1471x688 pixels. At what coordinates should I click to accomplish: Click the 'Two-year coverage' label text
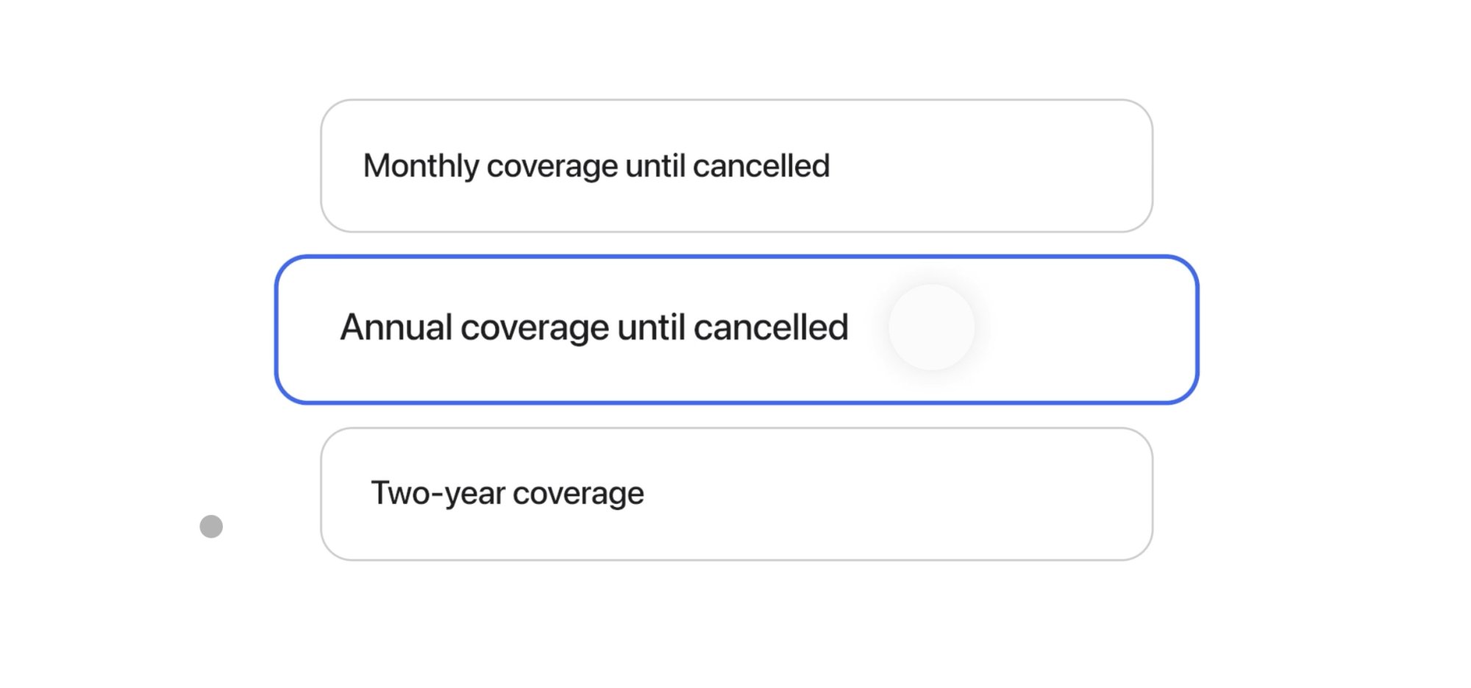tap(507, 493)
